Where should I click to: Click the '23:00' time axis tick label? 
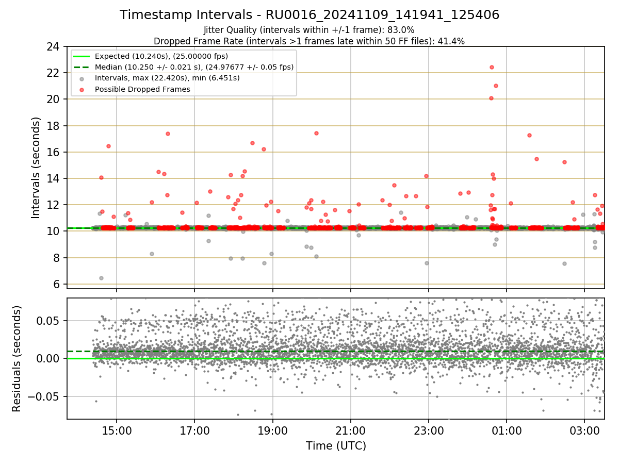[428, 430]
